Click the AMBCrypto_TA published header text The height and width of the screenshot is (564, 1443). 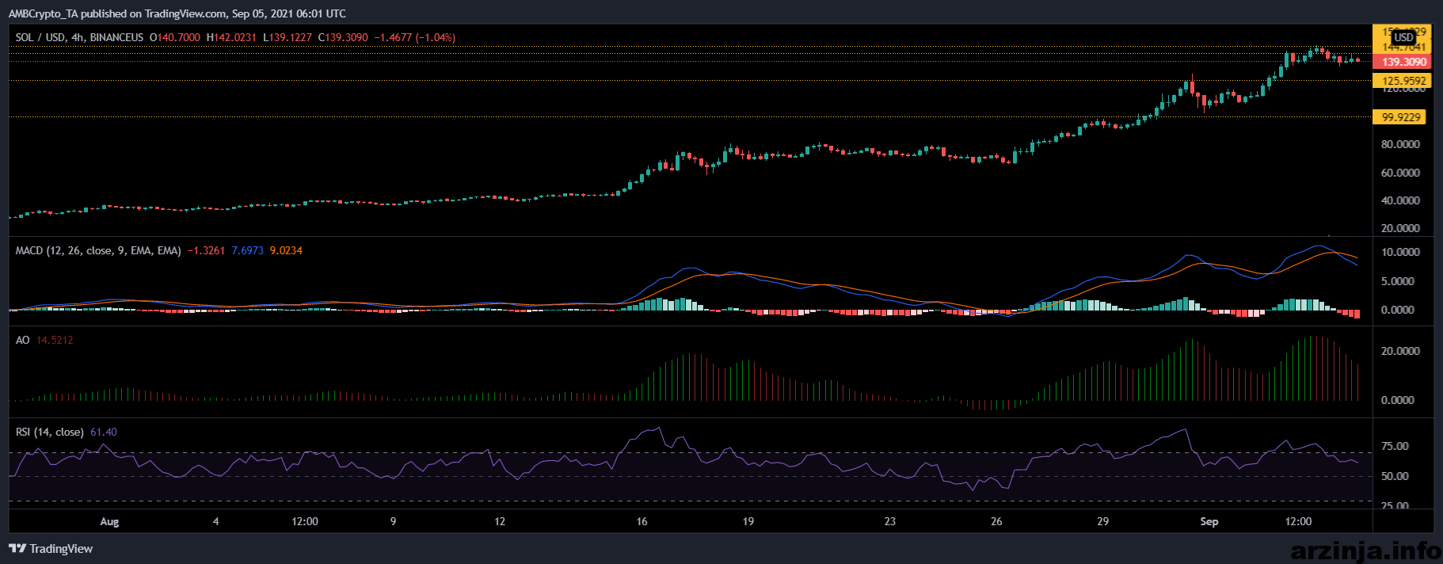[177, 13]
